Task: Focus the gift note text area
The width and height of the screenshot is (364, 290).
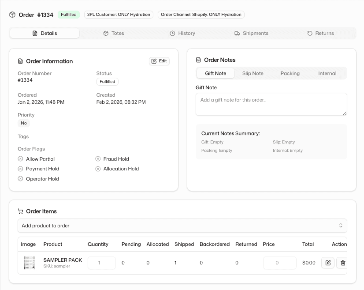Action: tap(271, 104)
